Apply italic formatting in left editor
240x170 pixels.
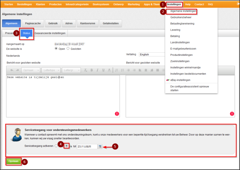[97, 70]
